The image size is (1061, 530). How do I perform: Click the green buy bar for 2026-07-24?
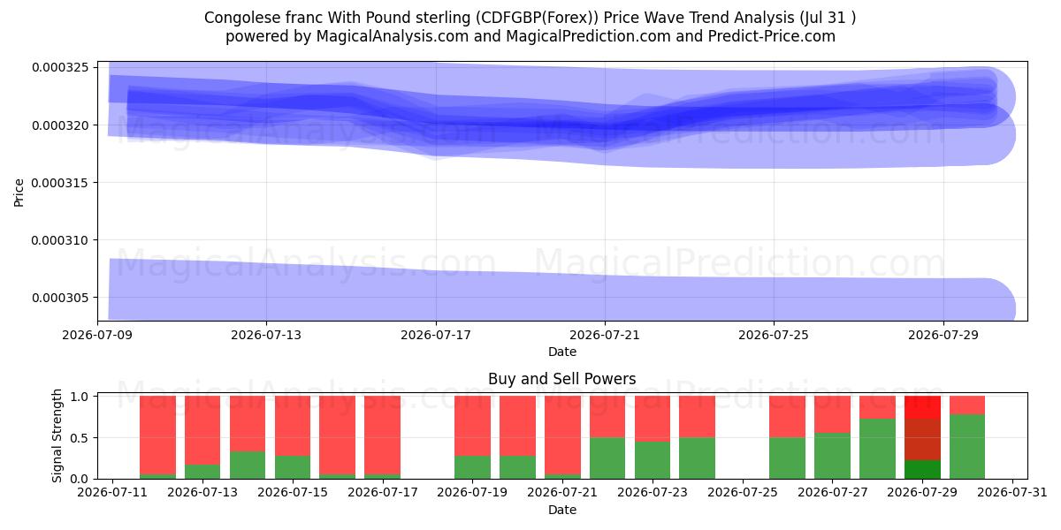697,458
